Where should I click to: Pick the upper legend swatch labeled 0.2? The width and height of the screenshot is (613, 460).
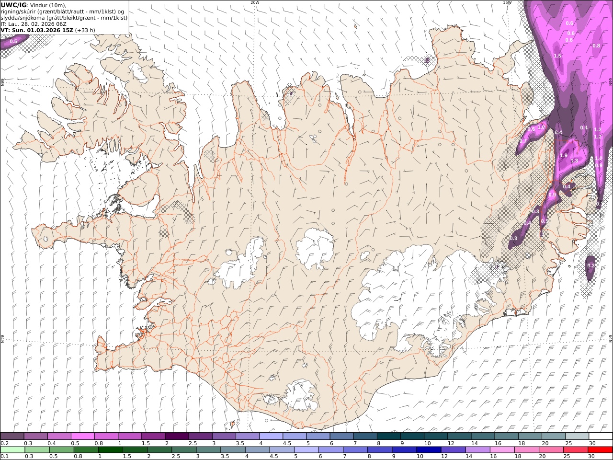12,437
